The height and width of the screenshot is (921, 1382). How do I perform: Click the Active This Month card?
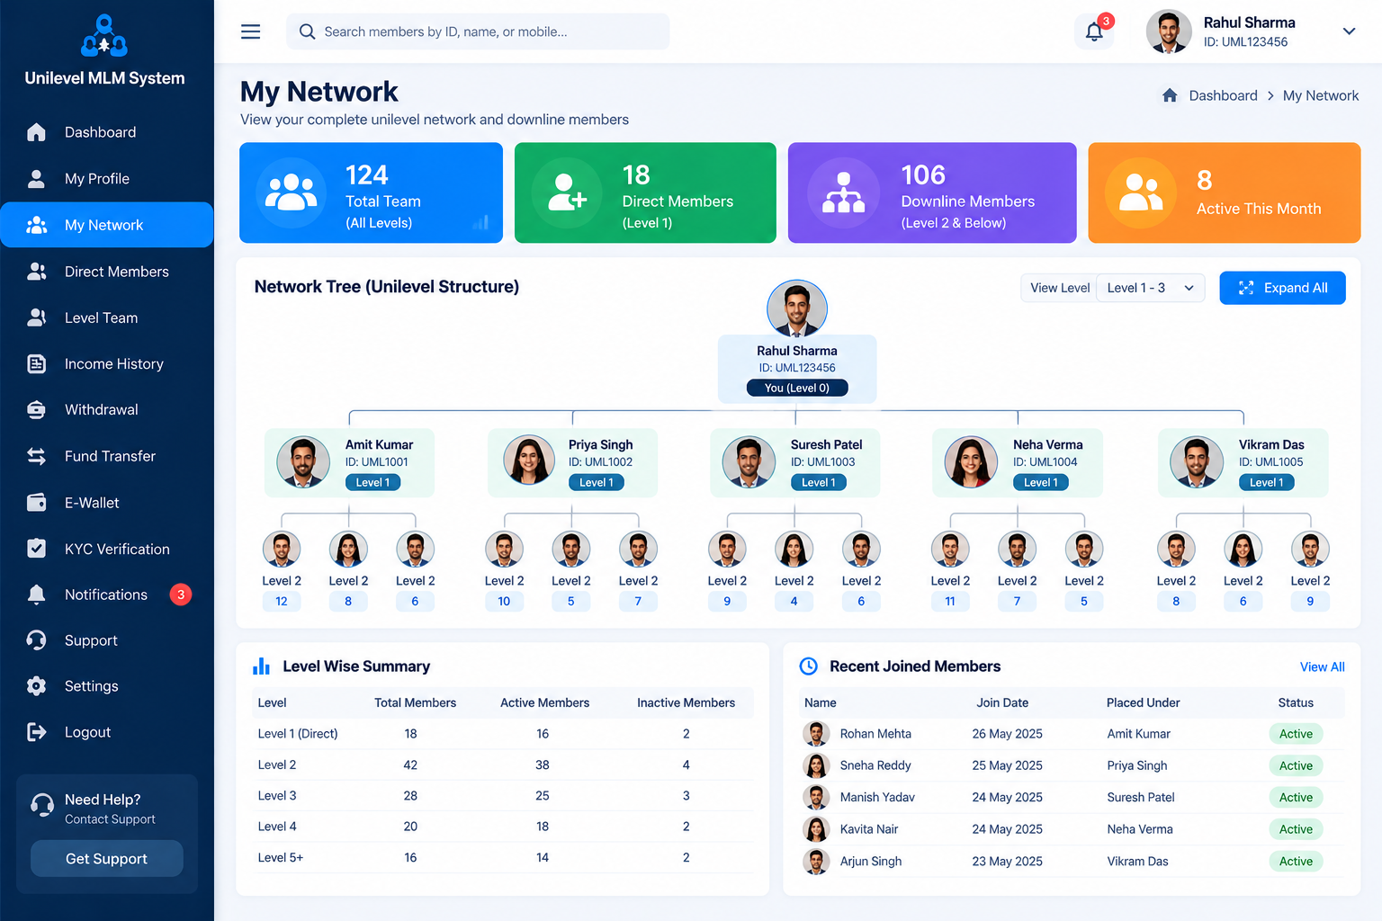point(1225,192)
